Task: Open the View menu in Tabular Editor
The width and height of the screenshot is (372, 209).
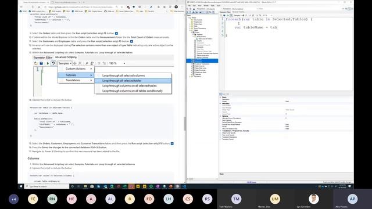Action: (199, 6)
